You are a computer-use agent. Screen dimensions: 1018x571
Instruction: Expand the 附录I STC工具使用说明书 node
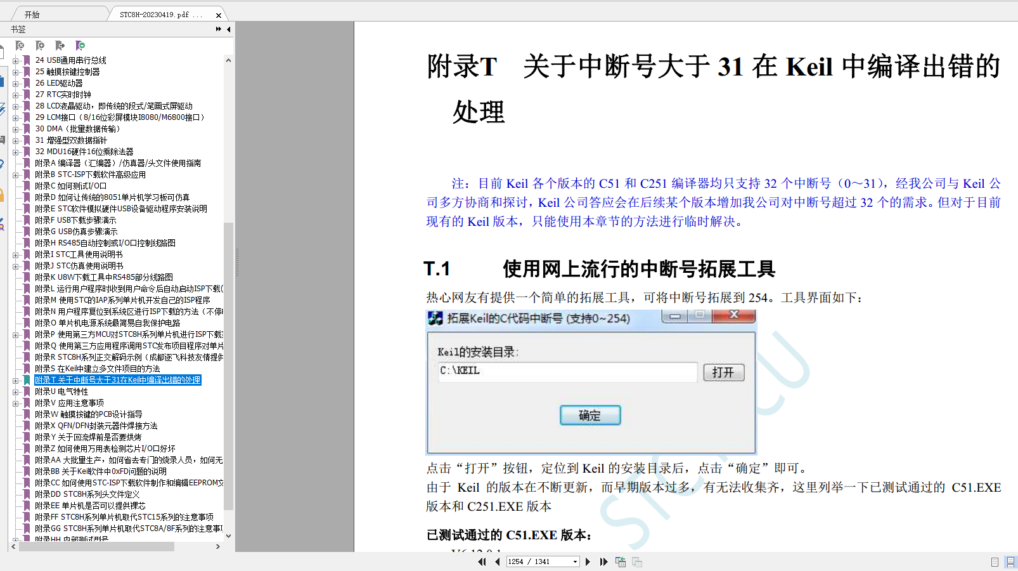(15, 255)
